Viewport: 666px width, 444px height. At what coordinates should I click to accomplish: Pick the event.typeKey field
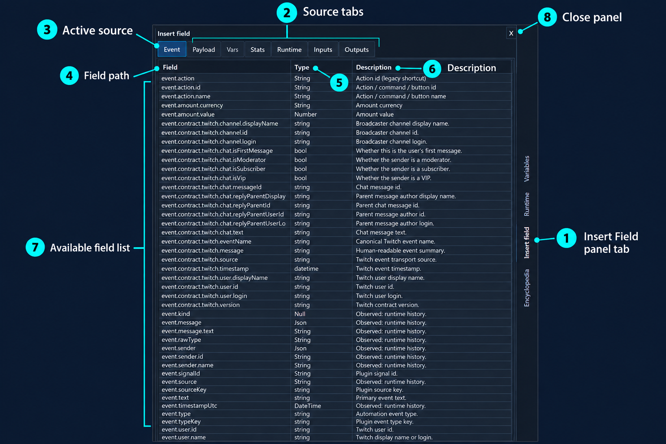point(335,421)
